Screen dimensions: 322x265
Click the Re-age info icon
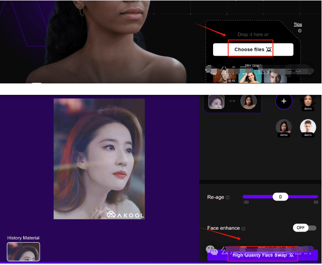tap(228, 197)
